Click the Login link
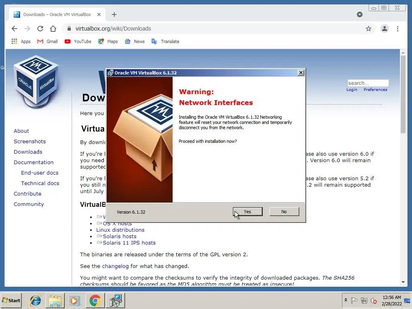Viewport: 412px width, 309px height. click(352, 90)
